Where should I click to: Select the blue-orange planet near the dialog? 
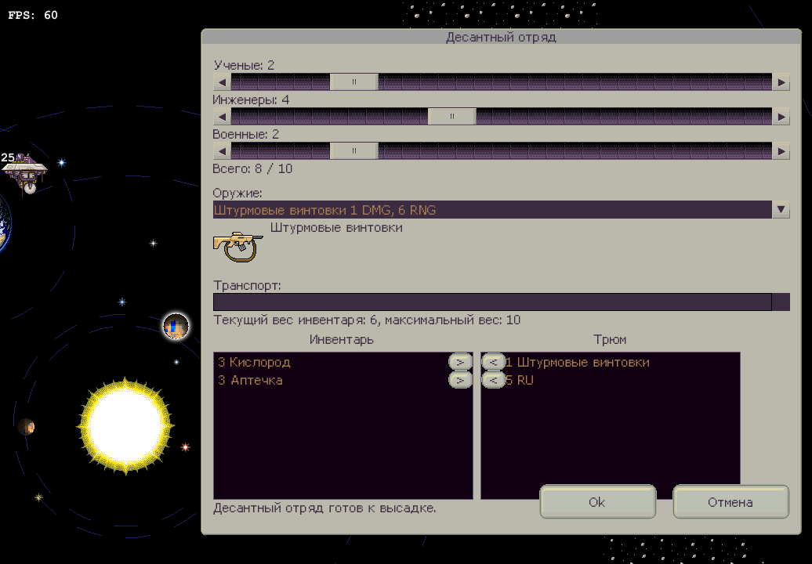pyautogui.click(x=176, y=327)
